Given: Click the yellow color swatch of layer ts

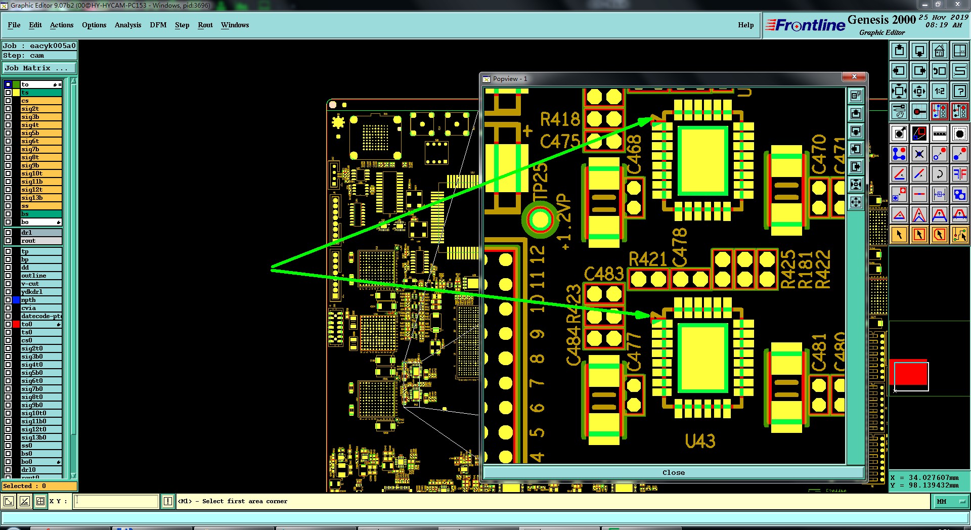Looking at the screenshot, I should [16, 93].
